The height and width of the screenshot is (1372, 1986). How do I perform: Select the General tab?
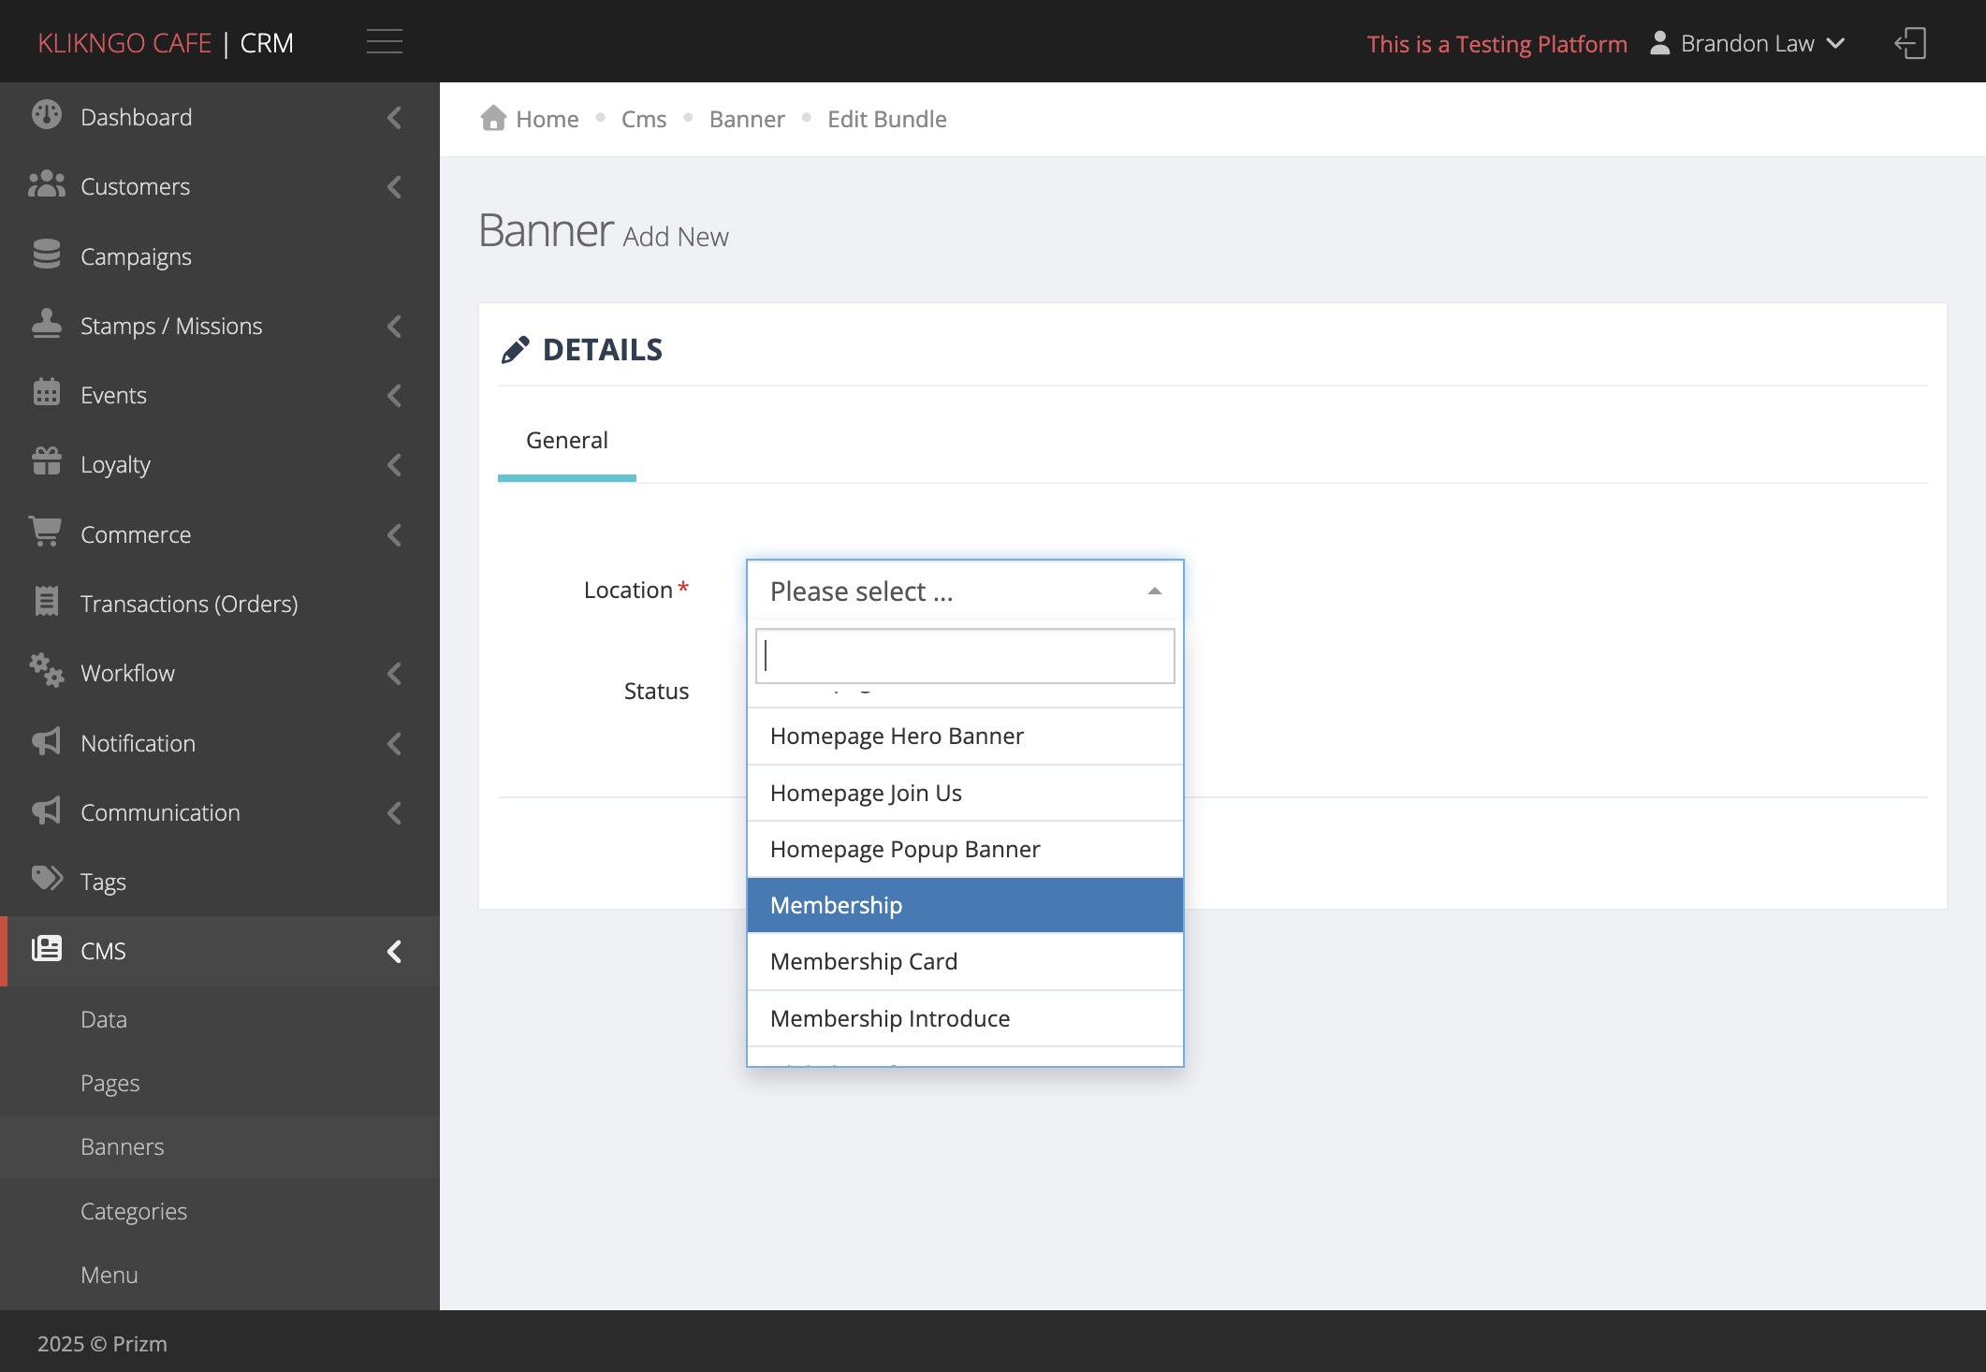[x=567, y=440]
